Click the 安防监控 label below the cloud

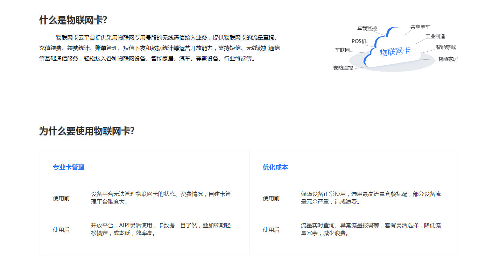pos(343,68)
